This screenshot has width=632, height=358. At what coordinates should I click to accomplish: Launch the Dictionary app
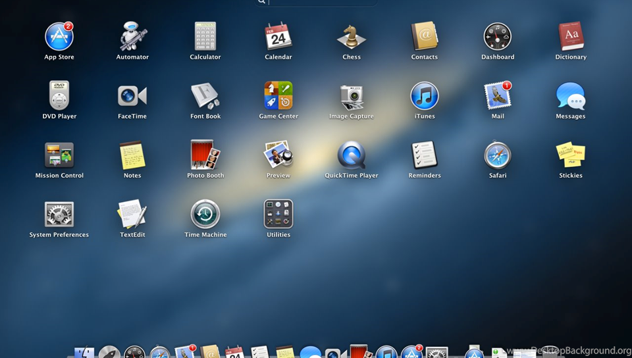[571, 37]
